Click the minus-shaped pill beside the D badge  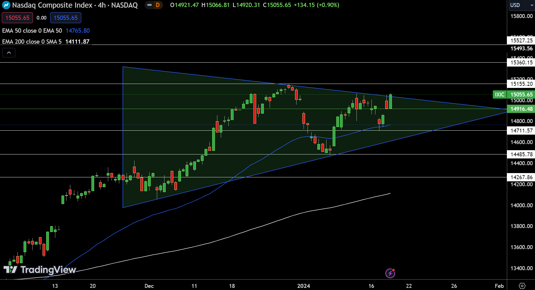pyautogui.click(x=149, y=5)
